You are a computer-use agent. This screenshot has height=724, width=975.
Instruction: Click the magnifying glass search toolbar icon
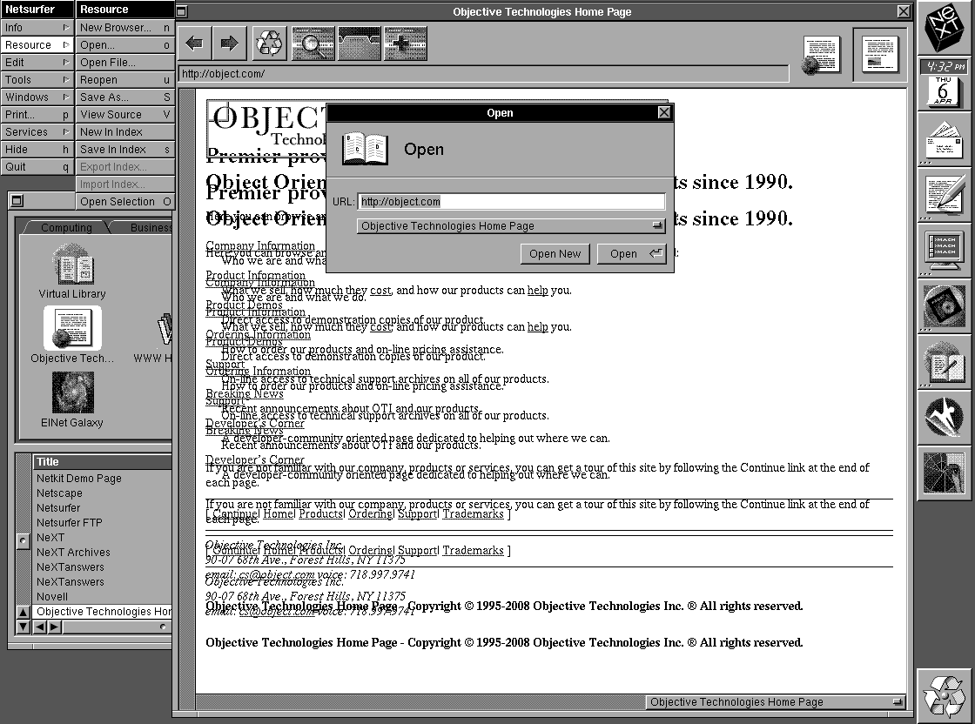point(313,43)
